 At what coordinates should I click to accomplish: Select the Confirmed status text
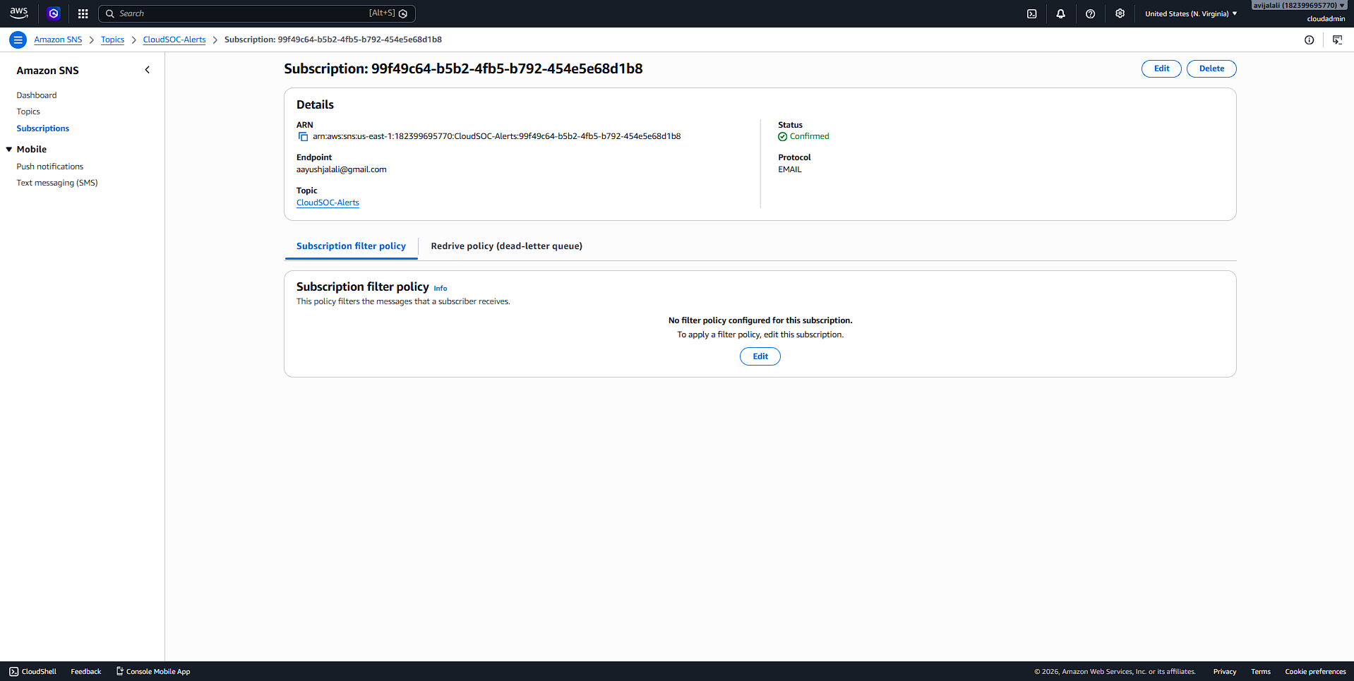[810, 136]
